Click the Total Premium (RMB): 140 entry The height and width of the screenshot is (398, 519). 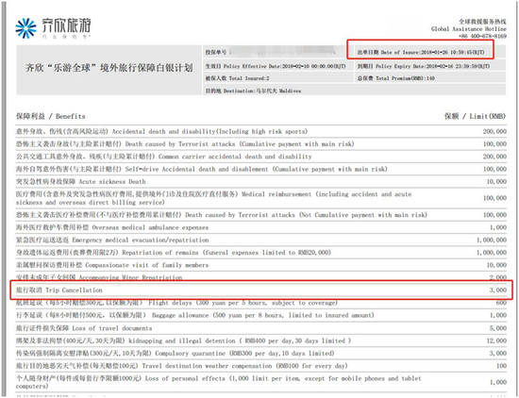tap(395, 78)
